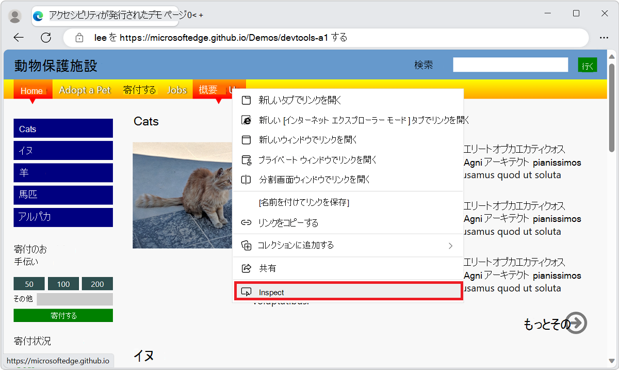
Task: Navigate back using the back arrow
Action: 18,37
